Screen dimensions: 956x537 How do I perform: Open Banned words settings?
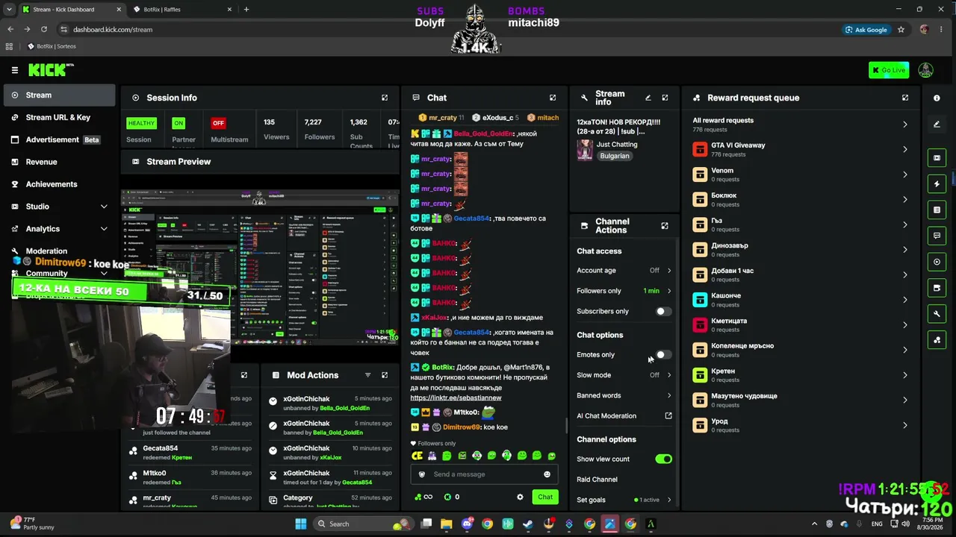click(x=624, y=395)
